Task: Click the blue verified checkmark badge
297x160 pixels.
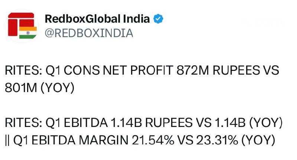Action: point(158,19)
